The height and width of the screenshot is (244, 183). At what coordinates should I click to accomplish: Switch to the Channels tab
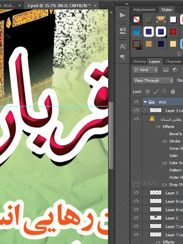(173, 61)
